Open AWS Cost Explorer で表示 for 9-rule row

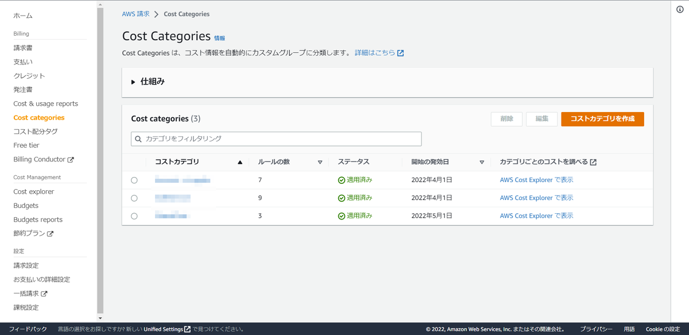coord(536,198)
